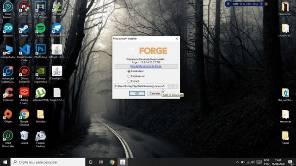
Task: Open GeForce Experience desktop icon
Action: (40, 75)
